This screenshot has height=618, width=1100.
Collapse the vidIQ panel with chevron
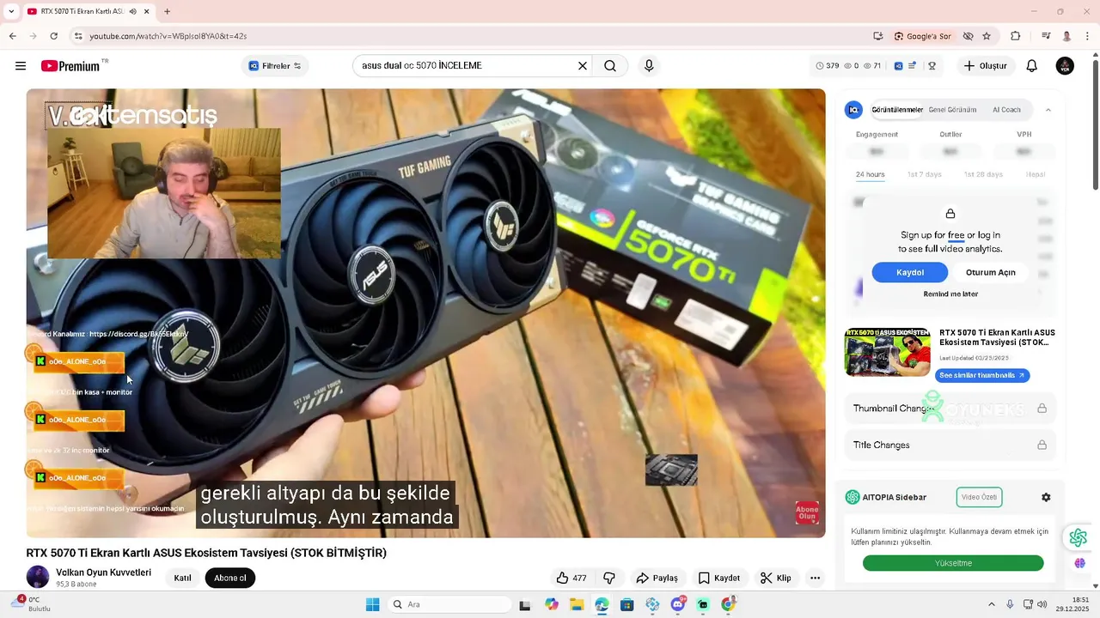1048,110
